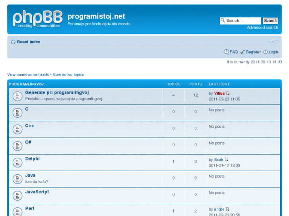Click forum icon beside C forum
Screen dimensions: 289x216
[x=17, y=113]
